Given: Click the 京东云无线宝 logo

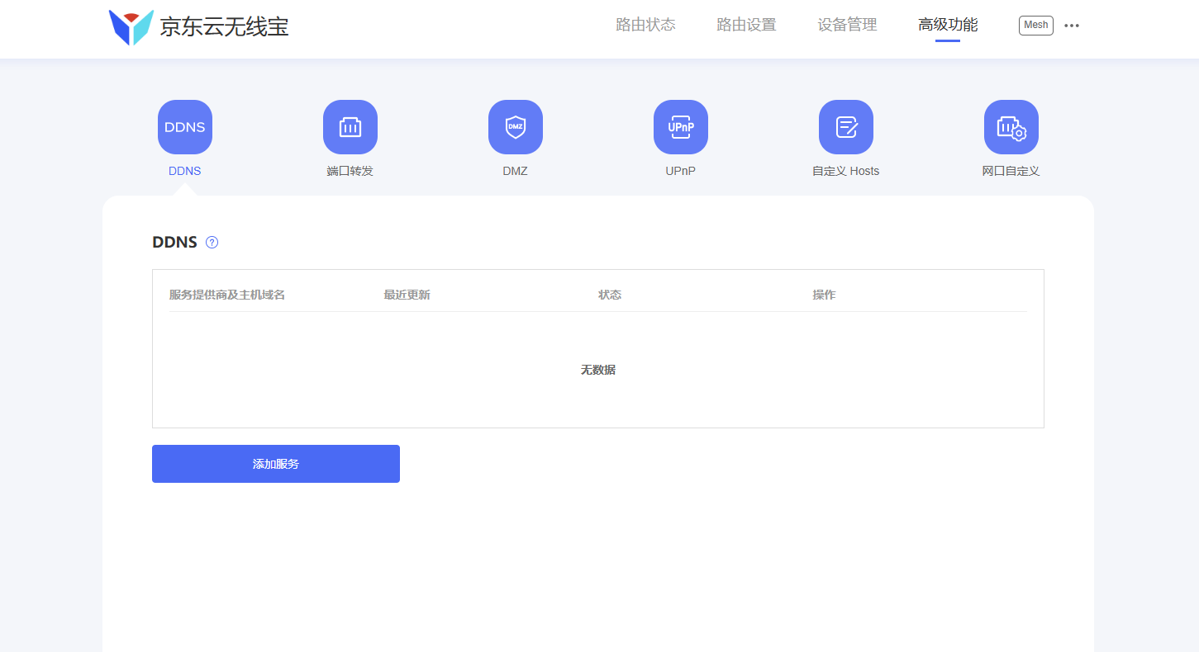Looking at the screenshot, I should [x=198, y=26].
